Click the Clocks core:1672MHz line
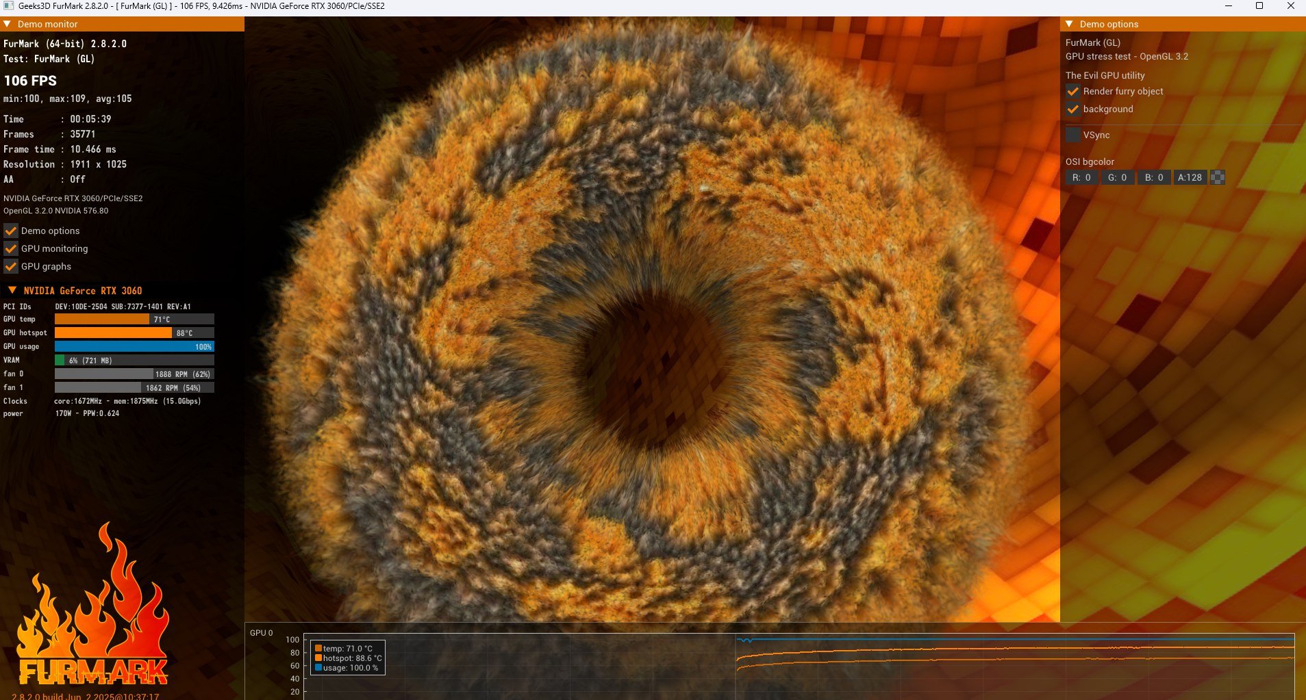The height and width of the screenshot is (700, 1306). click(x=102, y=401)
